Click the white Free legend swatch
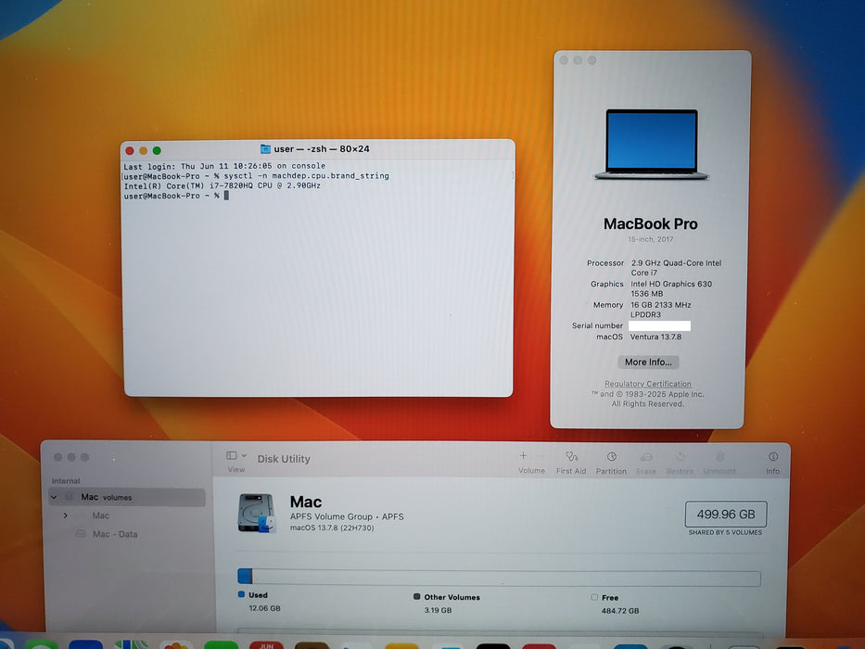Viewport: 865px width, 649px height. (x=594, y=597)
